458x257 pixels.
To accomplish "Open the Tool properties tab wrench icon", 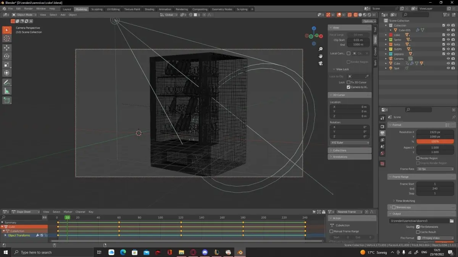I will (x=382, y=118).
